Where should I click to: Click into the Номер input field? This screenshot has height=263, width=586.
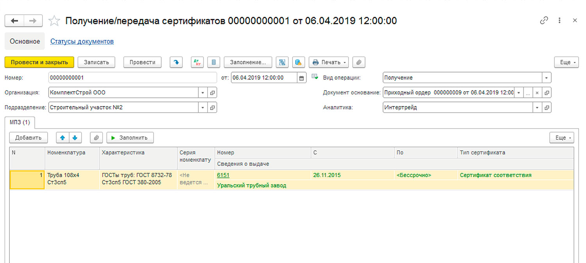[132, 78]
